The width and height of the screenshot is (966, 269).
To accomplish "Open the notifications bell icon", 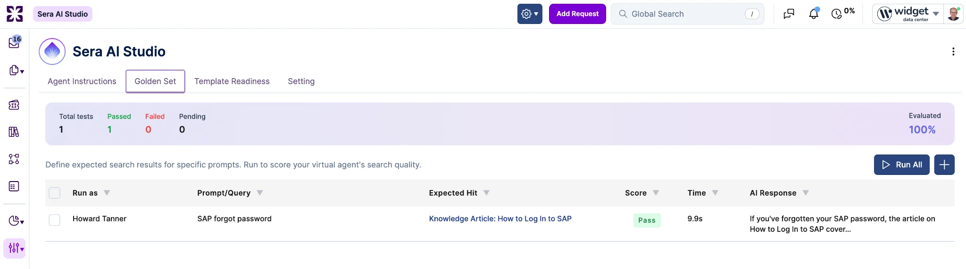I will point(814,14).
